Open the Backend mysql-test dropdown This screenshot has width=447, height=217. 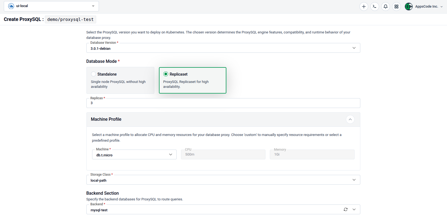click(223, 209)
